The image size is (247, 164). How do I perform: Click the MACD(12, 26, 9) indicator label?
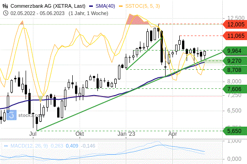coord(29,146)
